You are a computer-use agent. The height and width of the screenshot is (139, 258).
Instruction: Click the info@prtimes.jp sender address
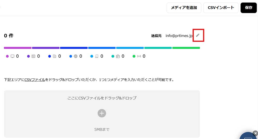(179, 36)
